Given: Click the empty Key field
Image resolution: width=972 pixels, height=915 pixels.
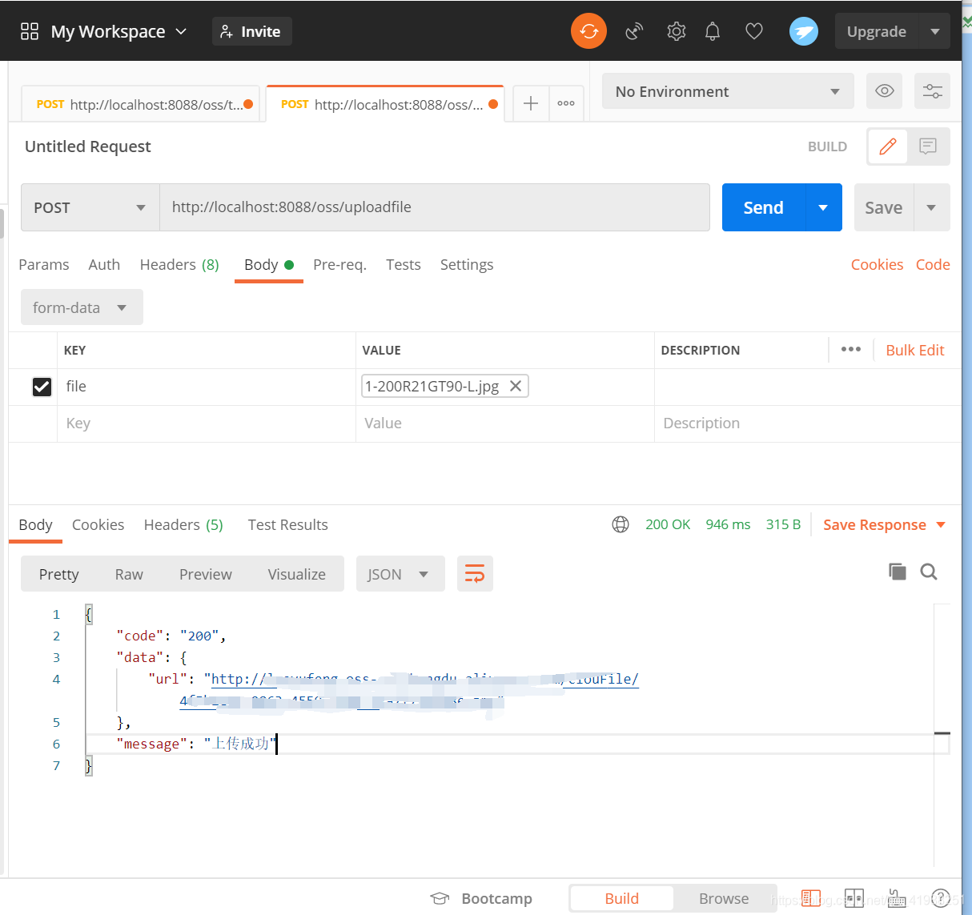Looking at the screenshot, I should [x=207, y=423].
